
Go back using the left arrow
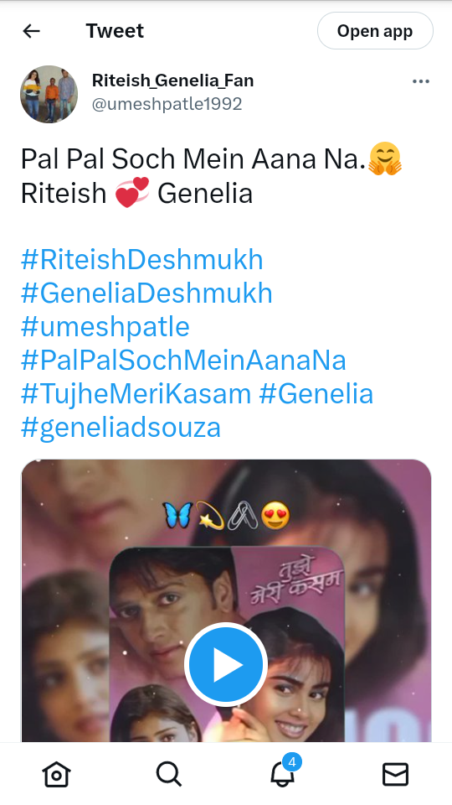click(x=31, y=31)
